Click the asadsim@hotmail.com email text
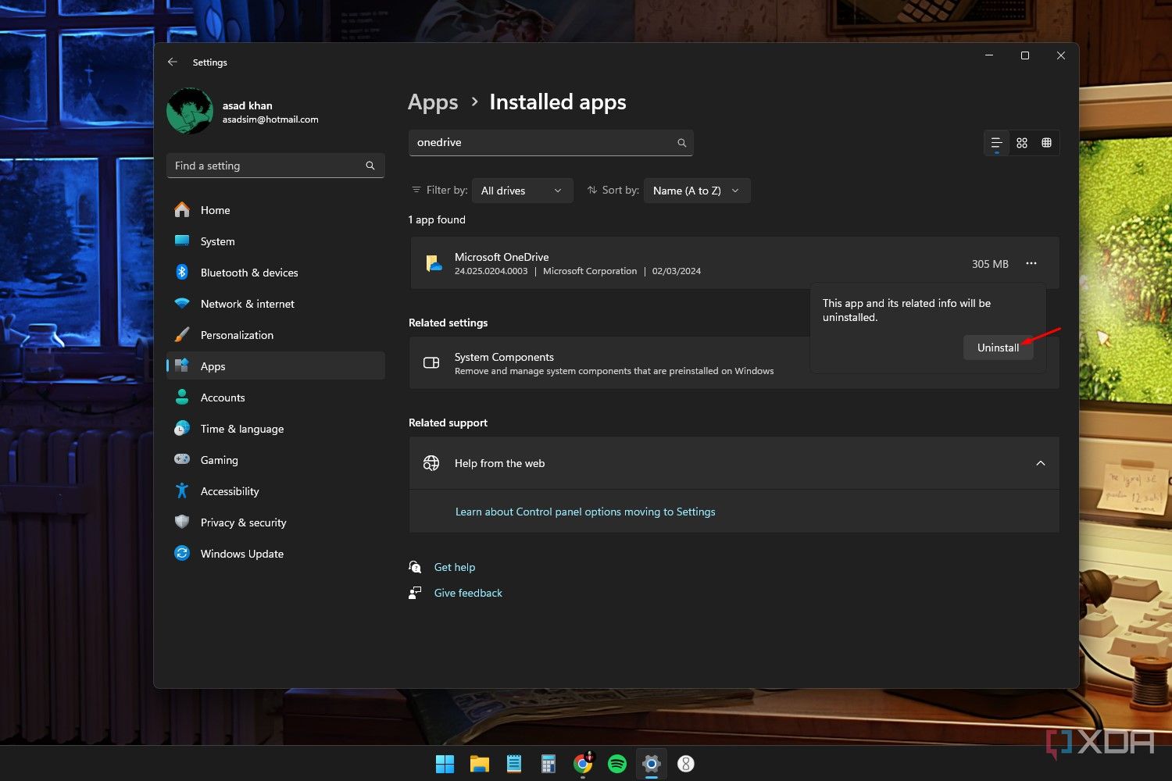Screen dimensions: 1172x781 point(270,119)
